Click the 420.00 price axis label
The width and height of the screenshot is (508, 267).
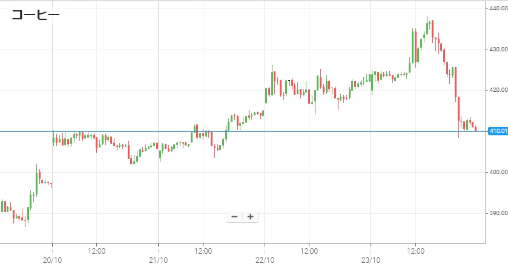(x=498, y=90)
